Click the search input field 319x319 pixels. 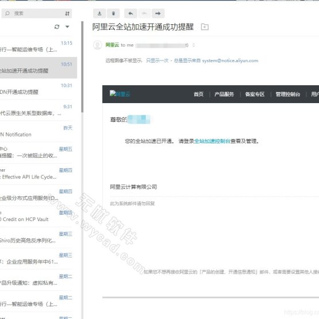pos(37,13)
